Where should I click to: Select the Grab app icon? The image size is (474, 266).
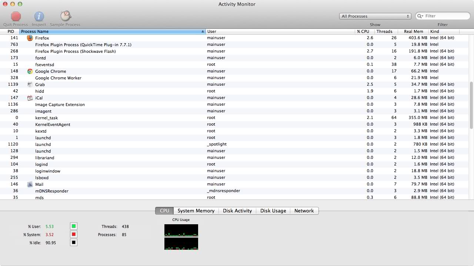[30, 84]
